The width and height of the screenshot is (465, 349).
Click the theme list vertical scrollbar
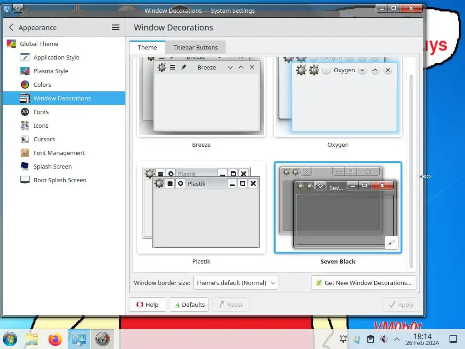[411, 171]
